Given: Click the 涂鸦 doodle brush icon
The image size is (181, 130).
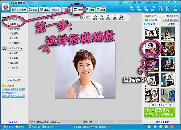Looking at the screenshot, I should pyautogui.click(x=175, y=9).
